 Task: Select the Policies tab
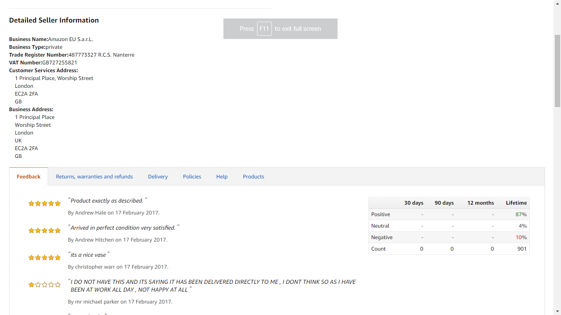[192, 177]
